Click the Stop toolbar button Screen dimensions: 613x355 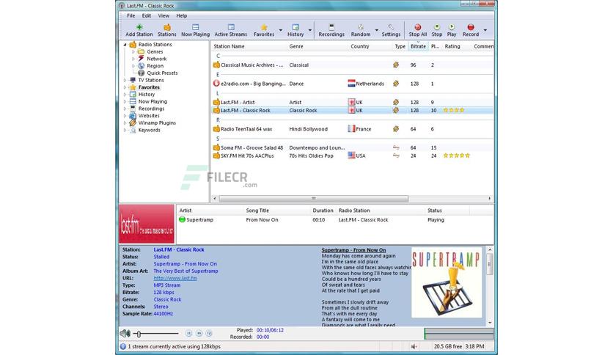[437, 30]
